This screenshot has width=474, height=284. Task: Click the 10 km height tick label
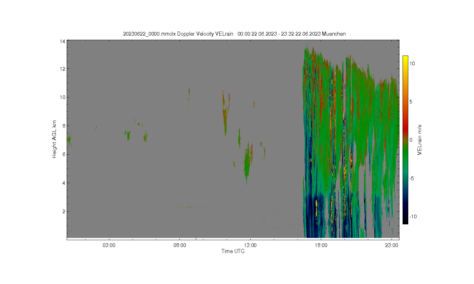coord(63,97)
